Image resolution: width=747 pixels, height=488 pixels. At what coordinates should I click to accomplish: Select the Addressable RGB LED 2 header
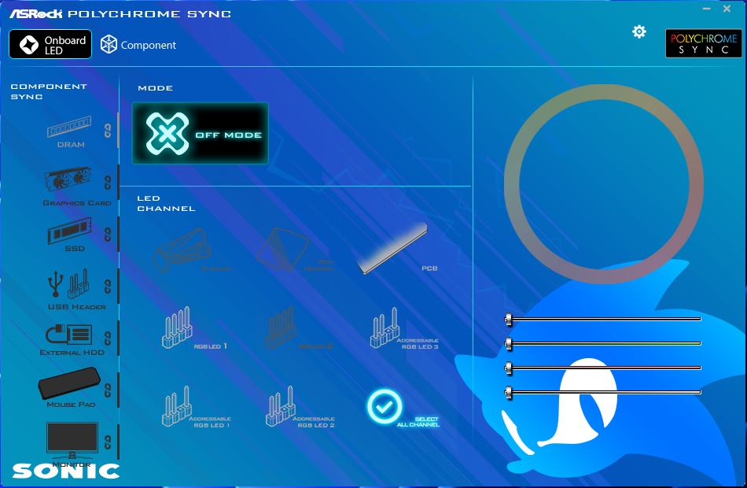point(300,407)
